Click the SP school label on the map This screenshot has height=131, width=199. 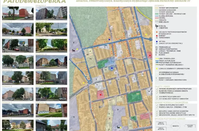[x=88, y=55]
